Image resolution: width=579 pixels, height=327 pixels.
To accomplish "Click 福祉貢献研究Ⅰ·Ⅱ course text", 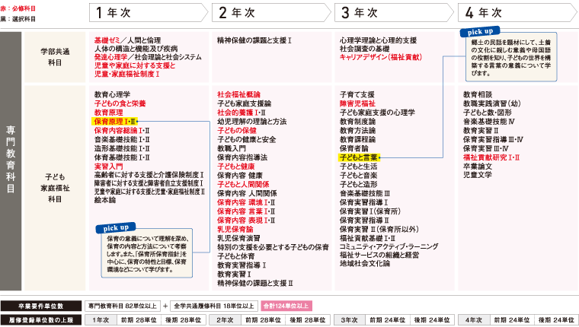I will [491, 157].
